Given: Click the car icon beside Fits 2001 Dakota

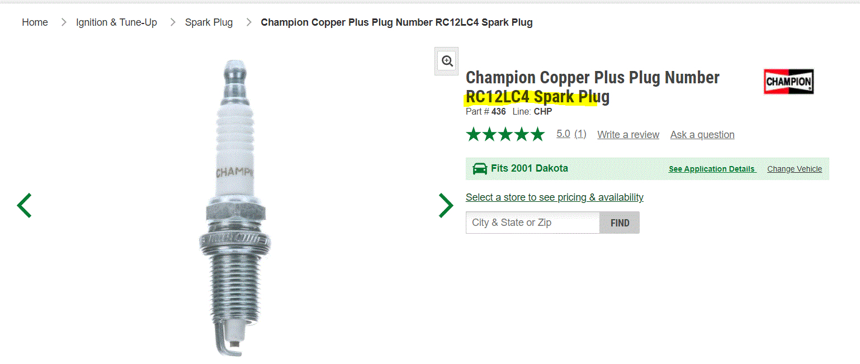Looking at the screenshot, I should tap(480, 169).
